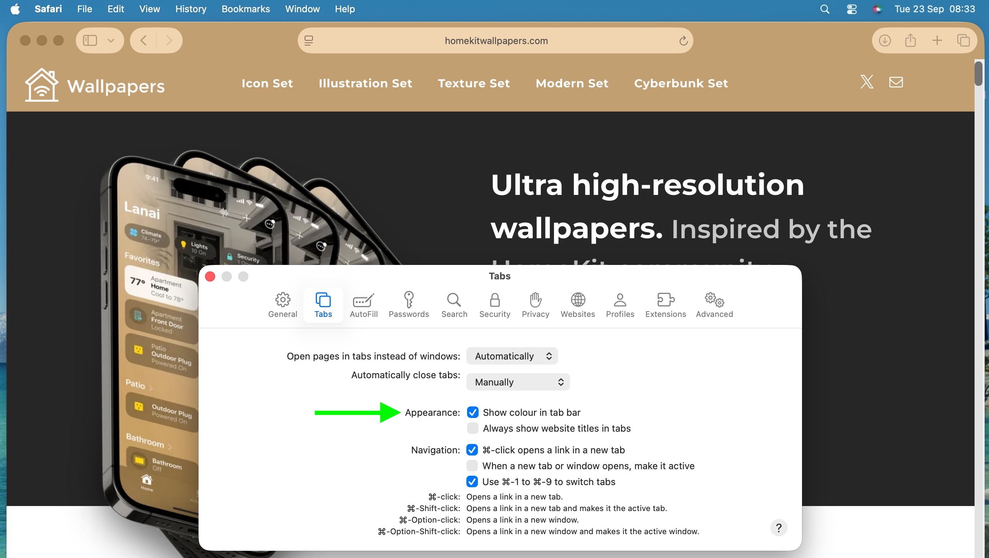Open the Passwords settings pane
The image size is (989, 558).
(x=409, y=304)
